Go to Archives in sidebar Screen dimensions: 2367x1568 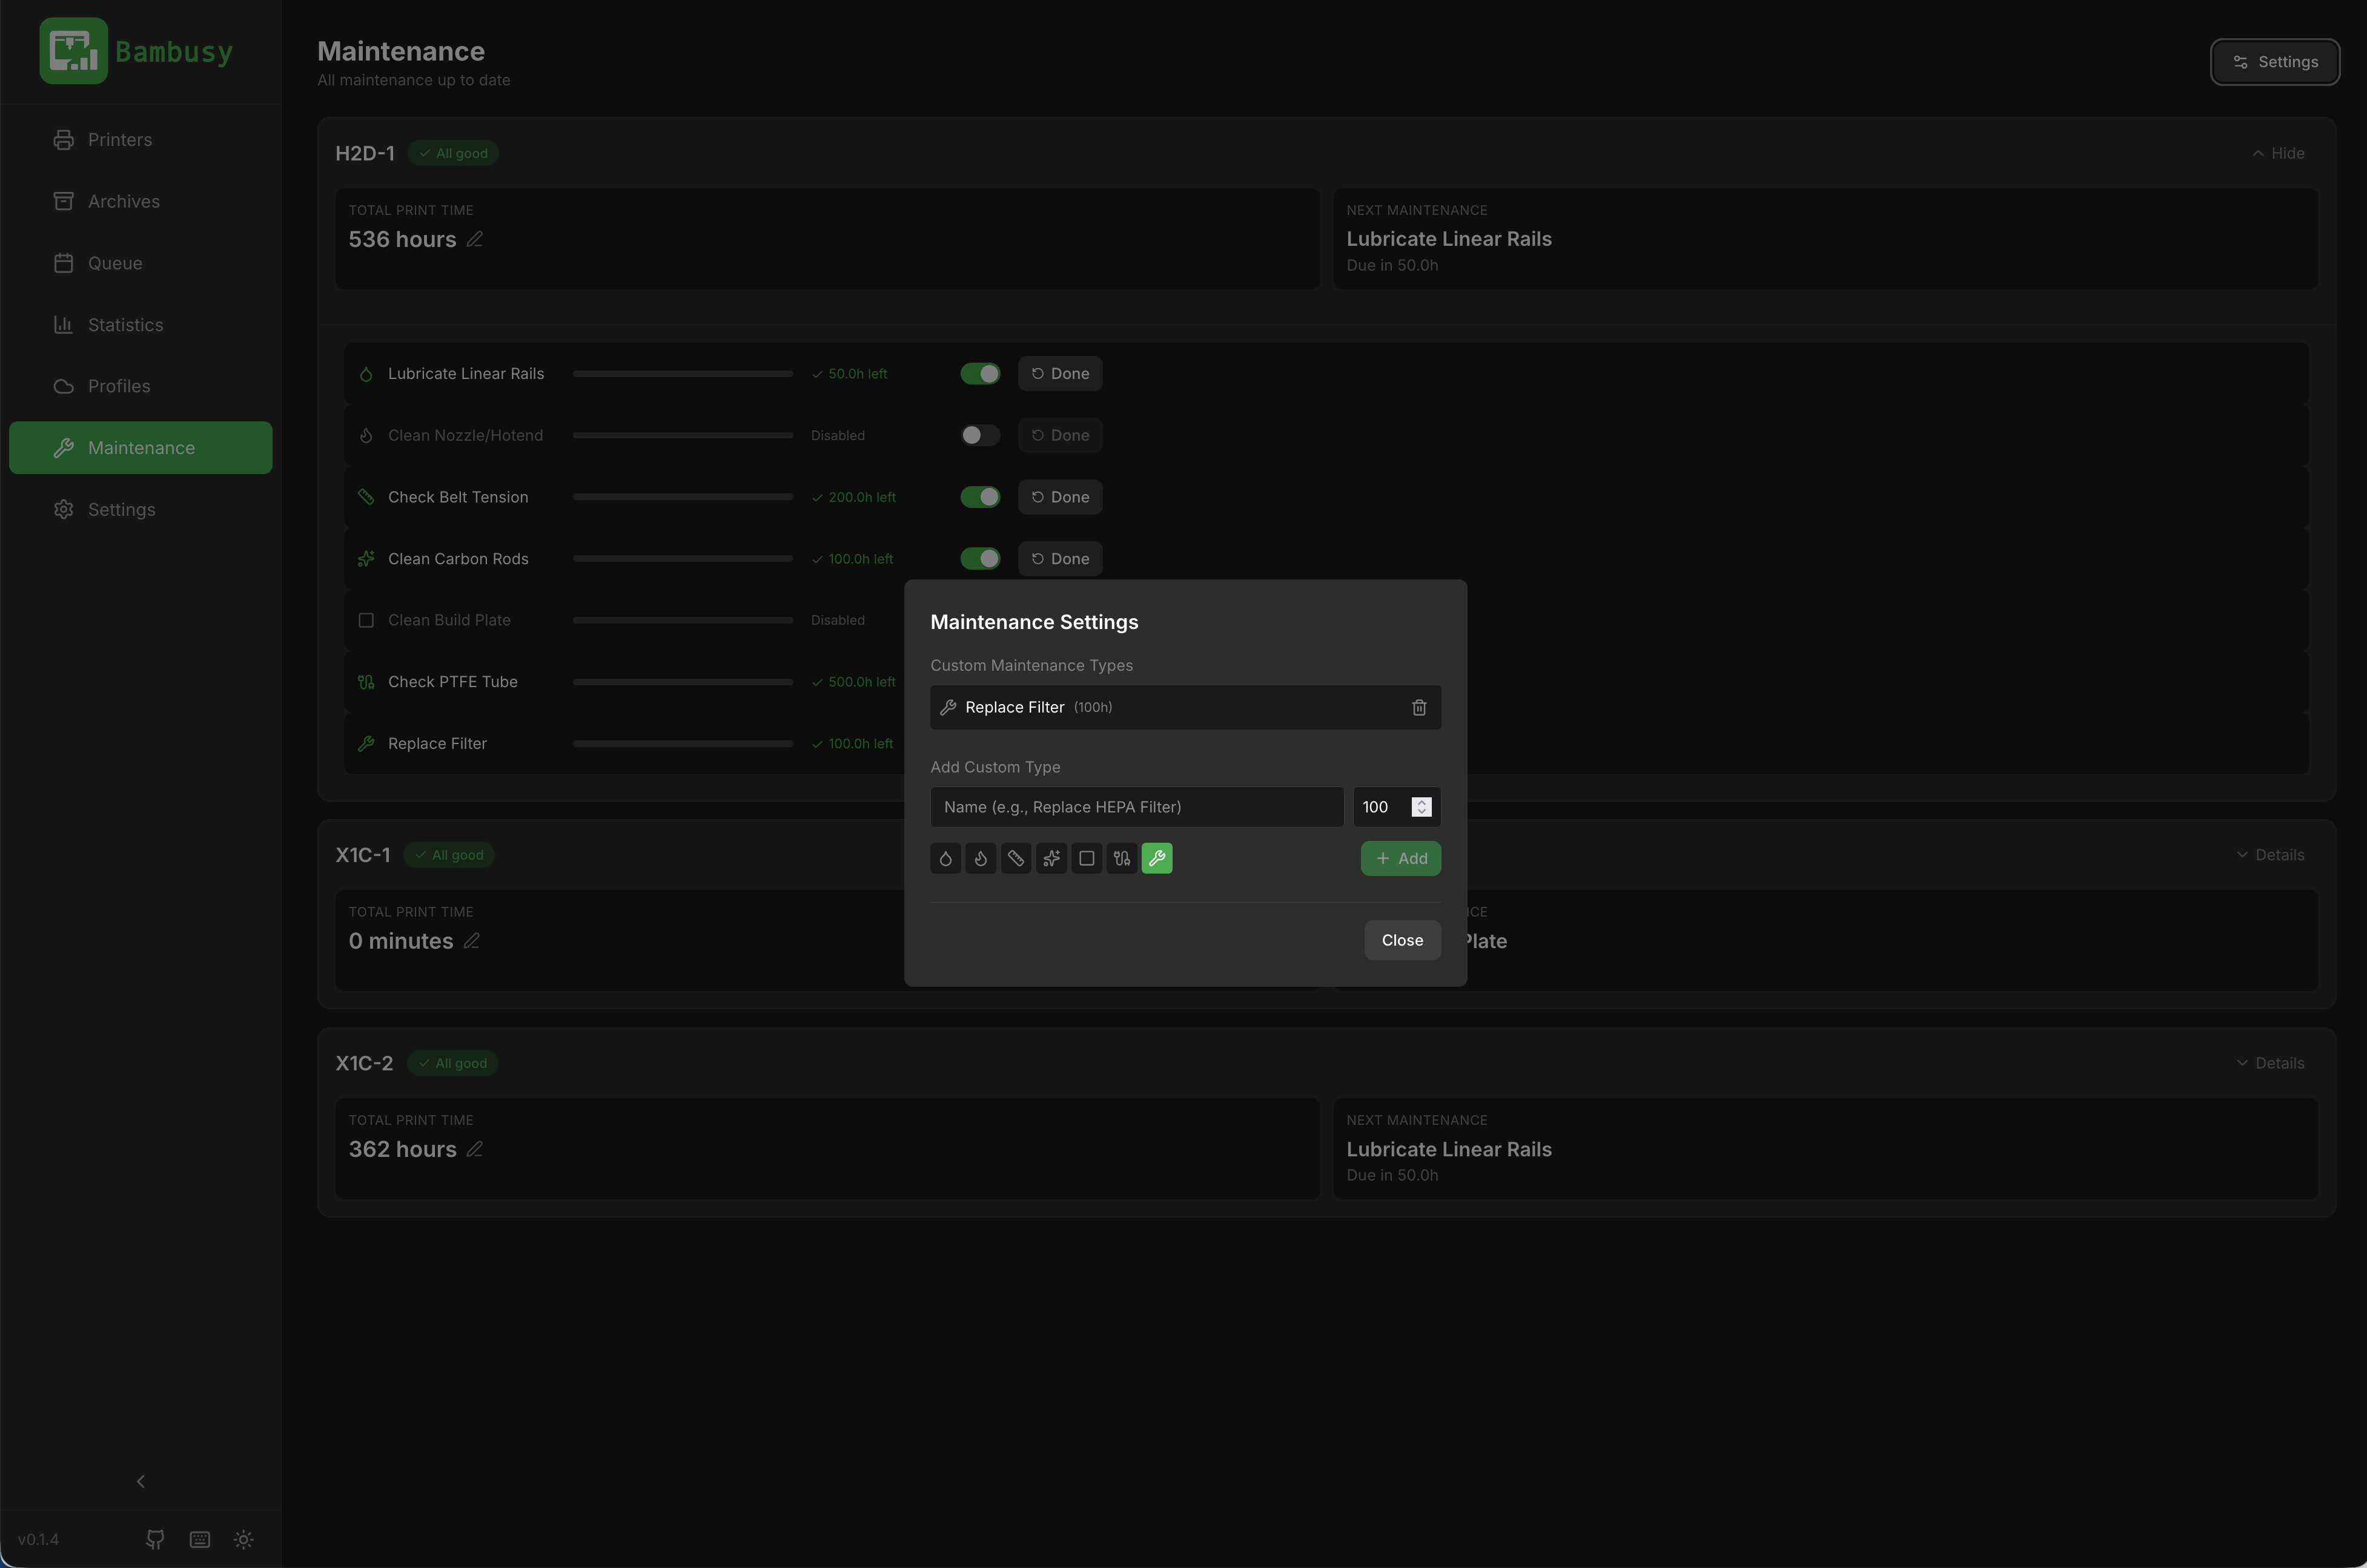141,201
